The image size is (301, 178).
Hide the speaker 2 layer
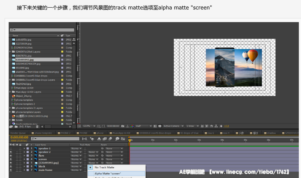point(11,152)
